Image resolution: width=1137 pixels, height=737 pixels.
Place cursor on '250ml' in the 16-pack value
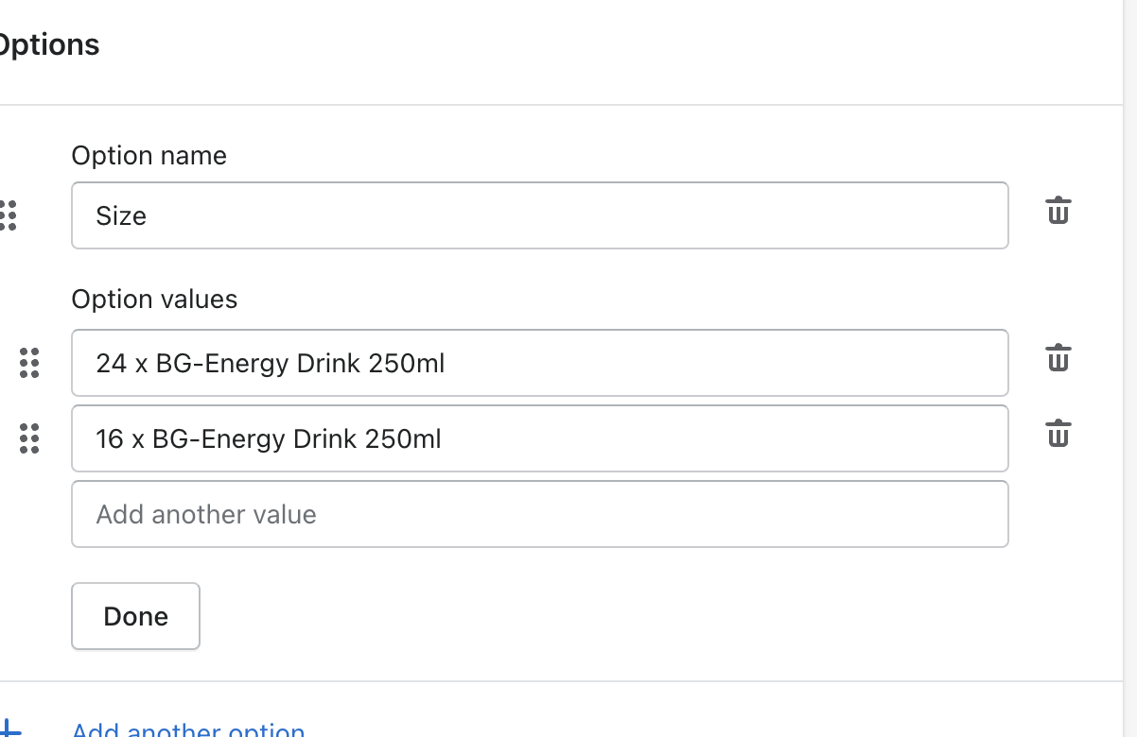403,438
